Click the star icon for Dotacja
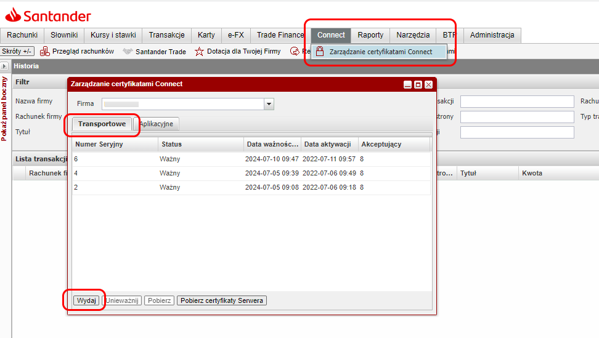This screenshot has height=338, width=599. click(199, 52)
